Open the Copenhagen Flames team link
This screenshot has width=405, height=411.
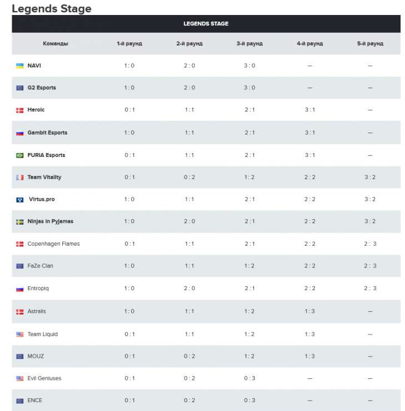point(53,244)
